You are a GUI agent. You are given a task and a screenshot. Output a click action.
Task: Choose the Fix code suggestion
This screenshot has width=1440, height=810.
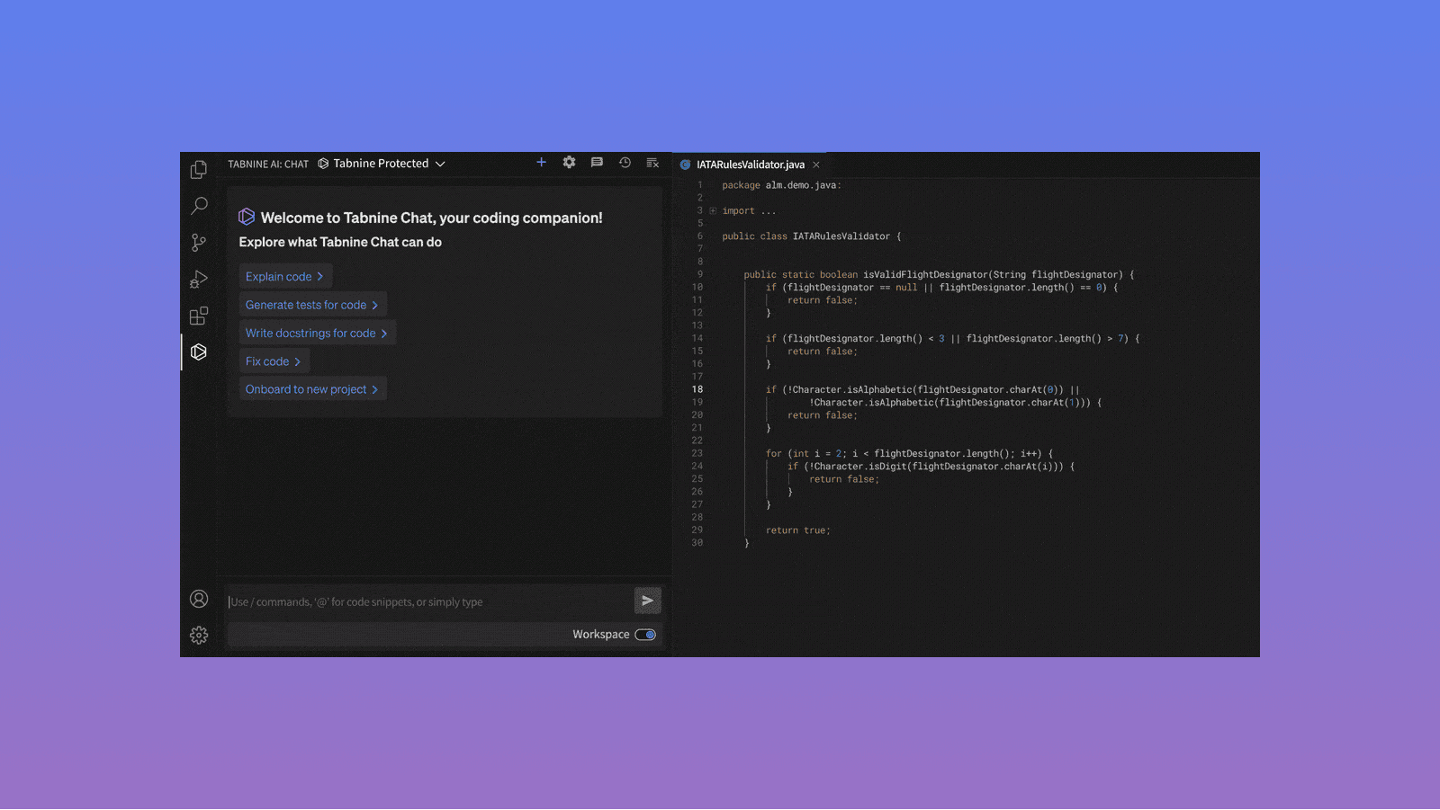[274, 361]
